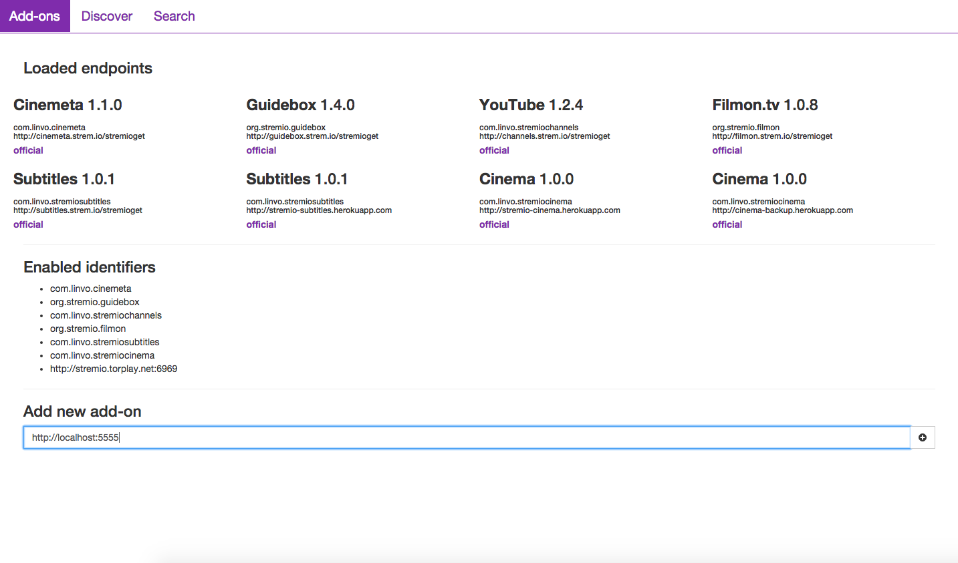Image resolution: width=958 pixels, height=563 pixels.
Task: Select com.linvo.stremiochannels under the YouTube heading
Action: click(529, 128)
